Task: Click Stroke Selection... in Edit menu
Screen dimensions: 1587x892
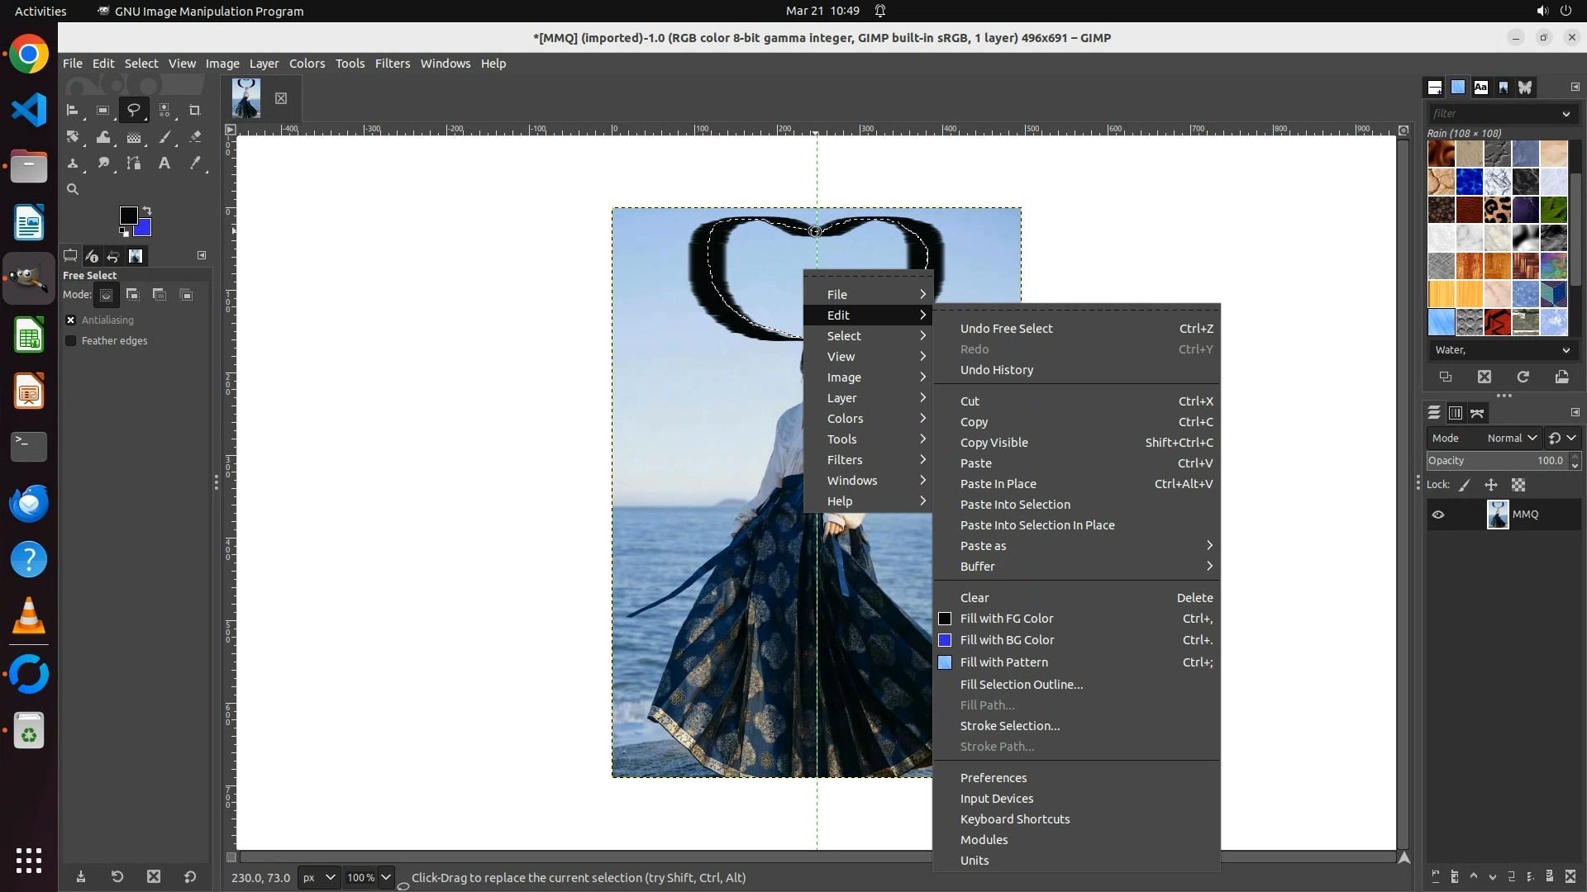Action: point(1009,726)
